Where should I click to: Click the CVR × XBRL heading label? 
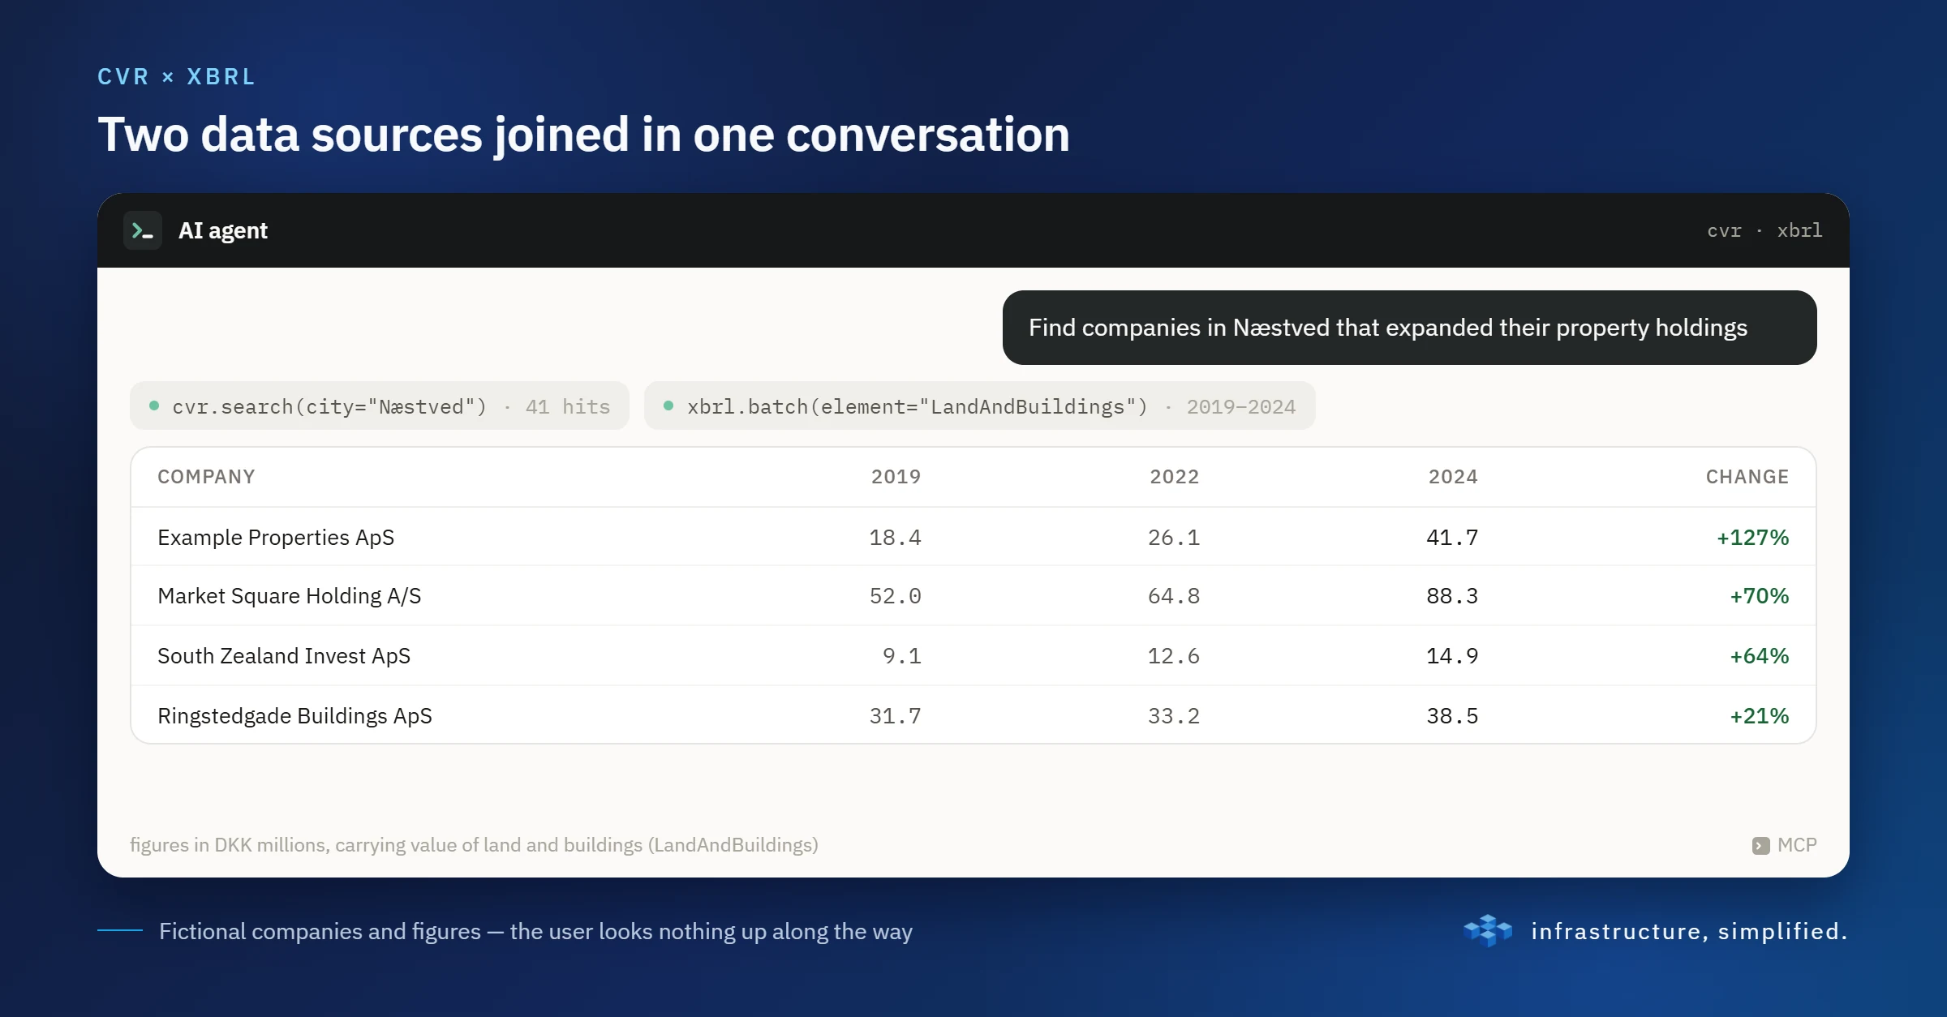click(x=176, y=77)
